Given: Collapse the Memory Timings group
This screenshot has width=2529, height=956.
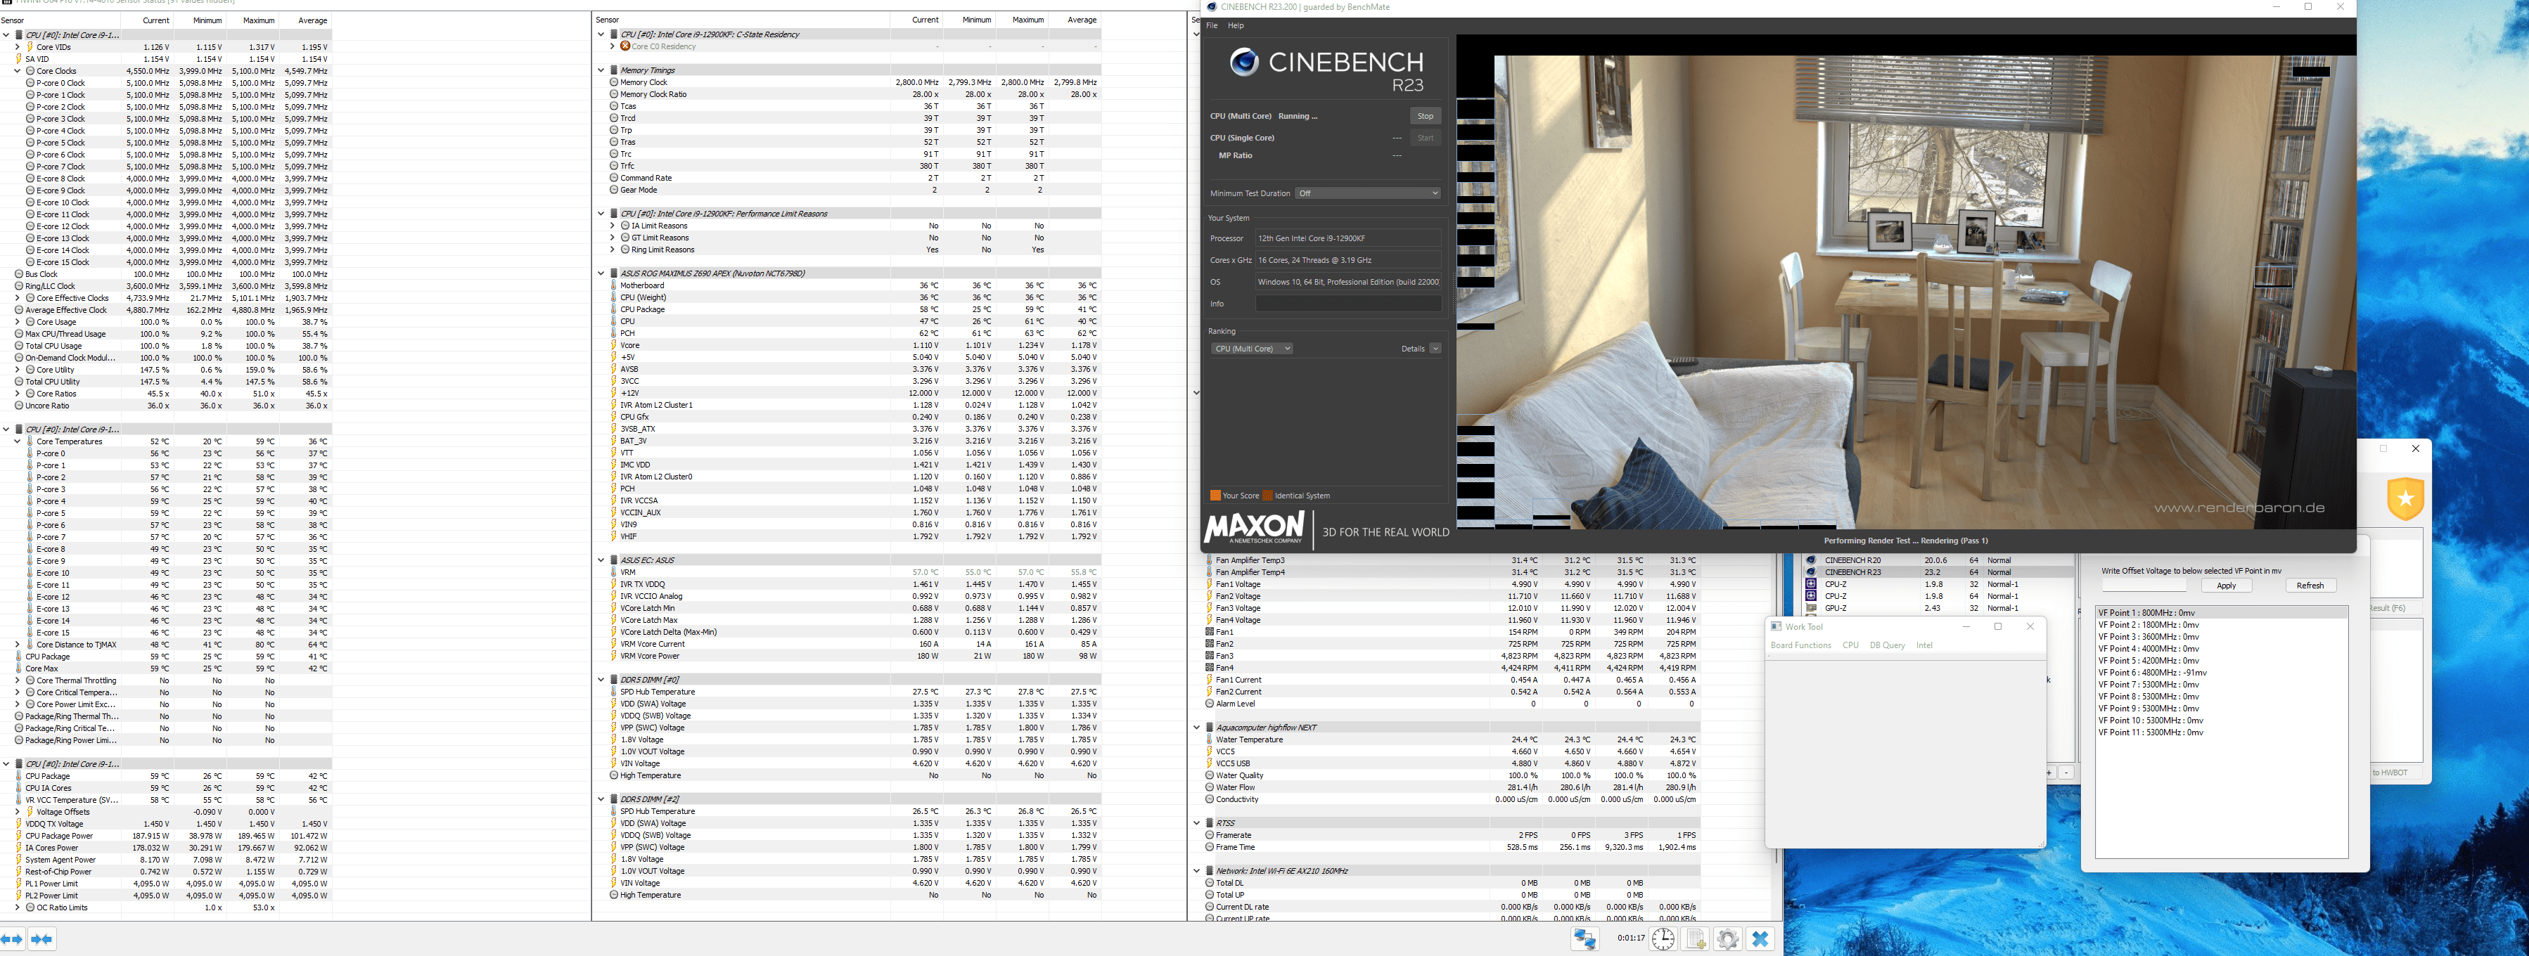Looking at the screenshot, I should 601,70.
